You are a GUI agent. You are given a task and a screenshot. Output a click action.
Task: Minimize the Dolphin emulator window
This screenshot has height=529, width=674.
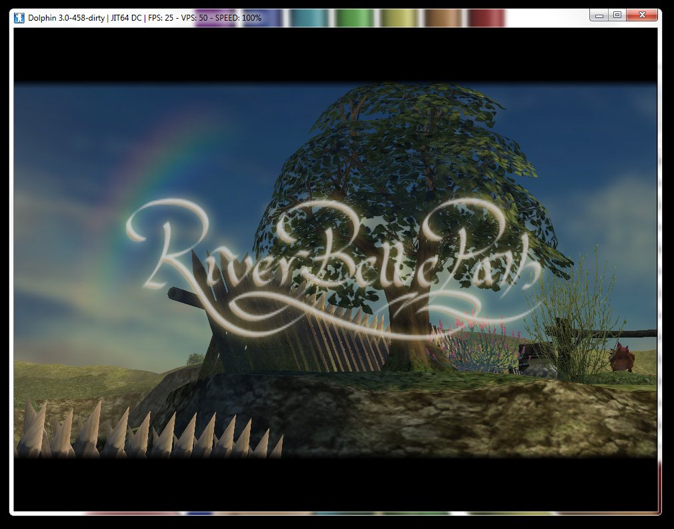point(599,15)
